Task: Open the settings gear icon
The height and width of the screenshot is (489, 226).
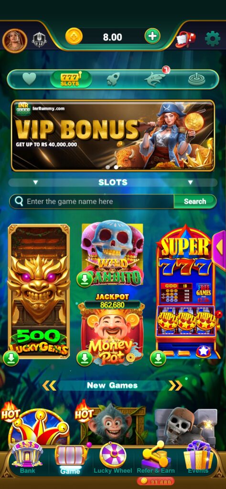Action: coord(212,39)
